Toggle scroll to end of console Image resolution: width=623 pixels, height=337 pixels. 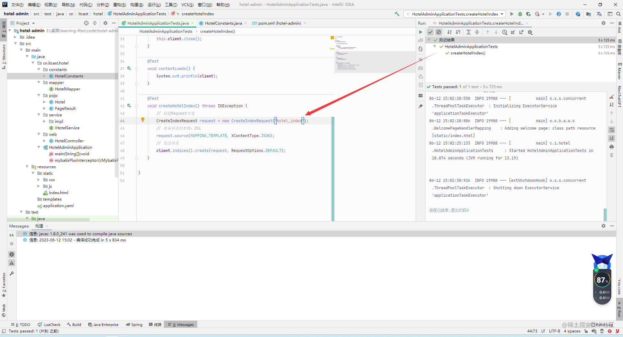612,138
